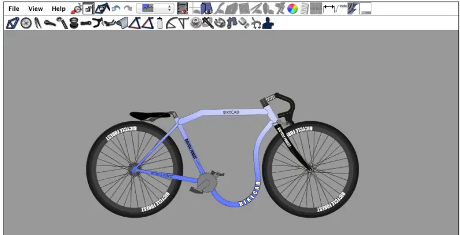This screenshot has height=235, width=460.
Task: Click the film strip icon
Action: coord(183,9)
